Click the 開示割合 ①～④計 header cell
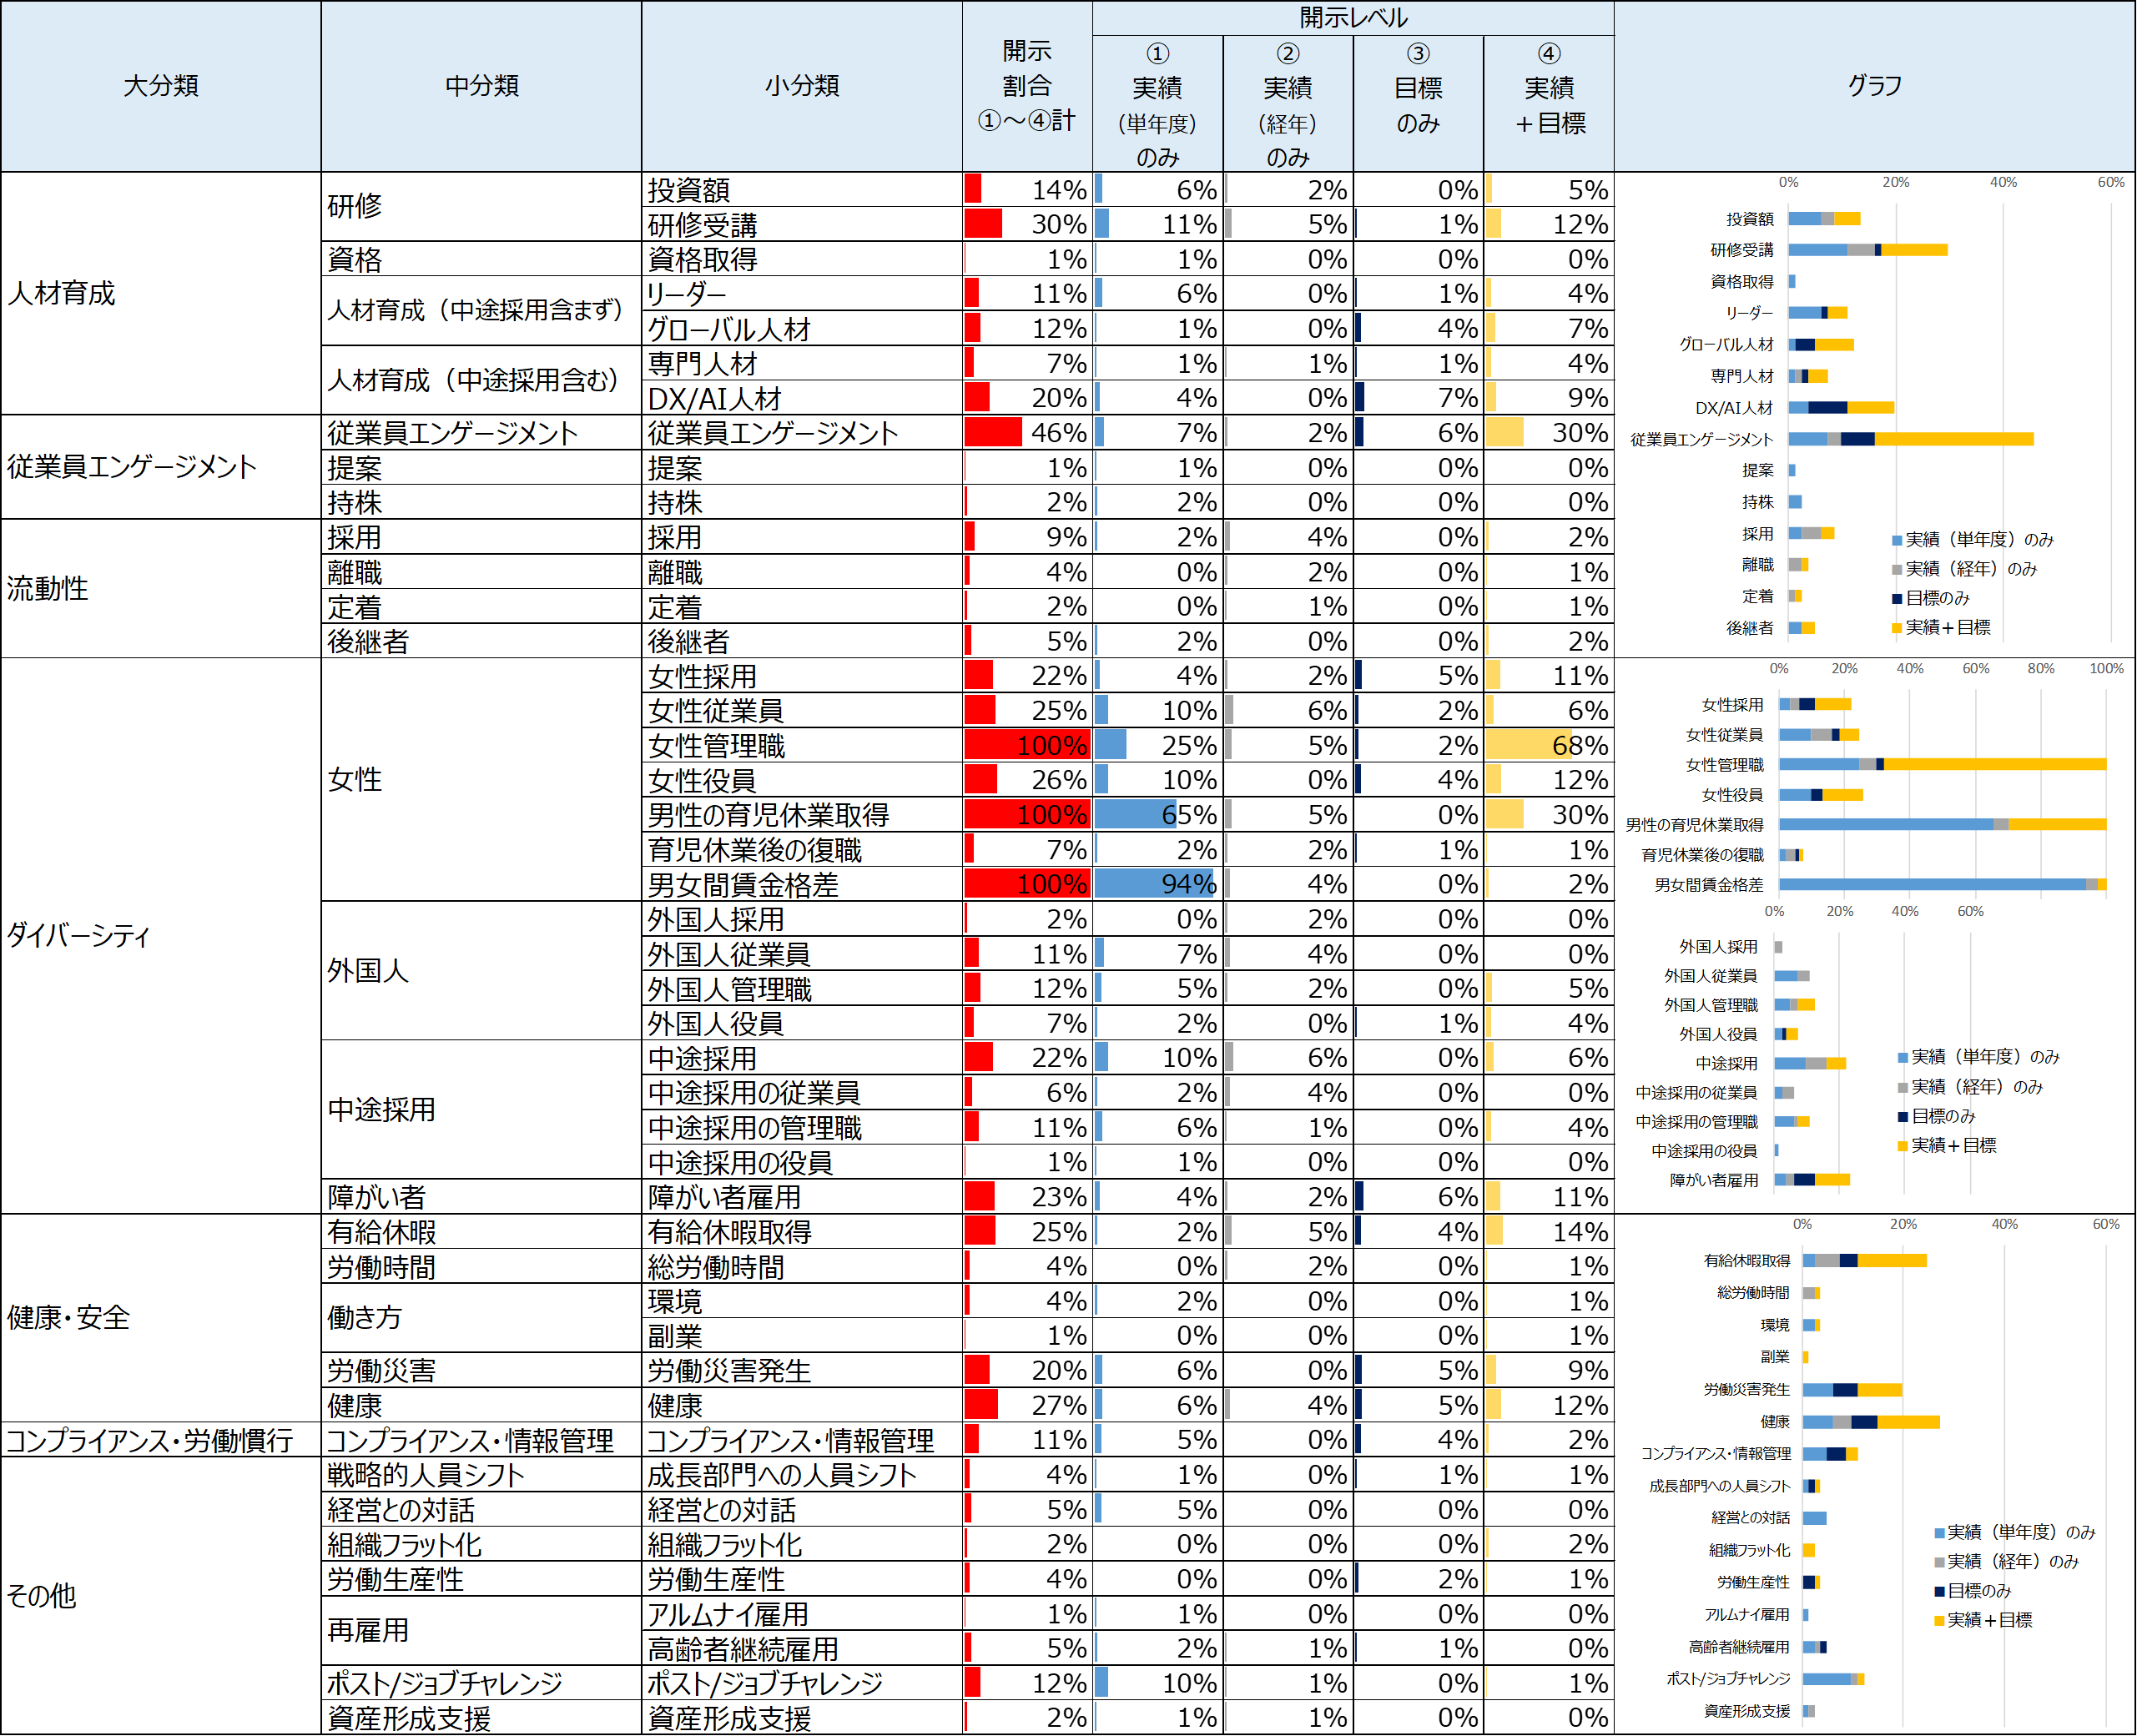 (1026, 86)
